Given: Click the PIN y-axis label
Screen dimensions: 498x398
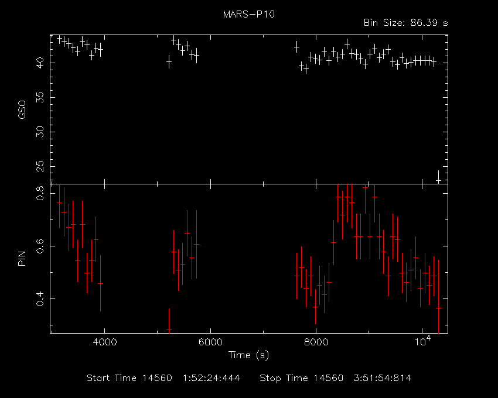Looking at the screenshot, I should point(22,259).
